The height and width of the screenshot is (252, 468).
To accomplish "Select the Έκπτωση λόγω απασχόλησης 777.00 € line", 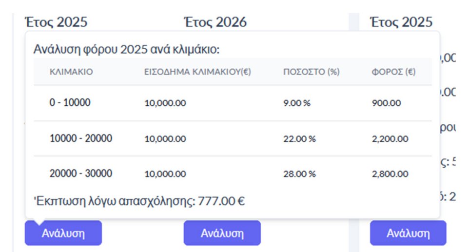I will (x=139, y=201).
